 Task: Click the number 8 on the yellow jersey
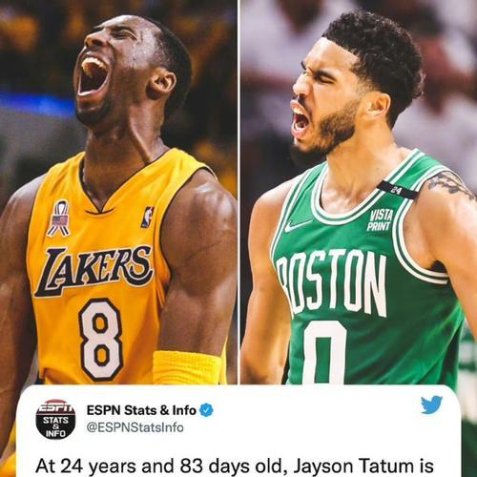point(101,340)
